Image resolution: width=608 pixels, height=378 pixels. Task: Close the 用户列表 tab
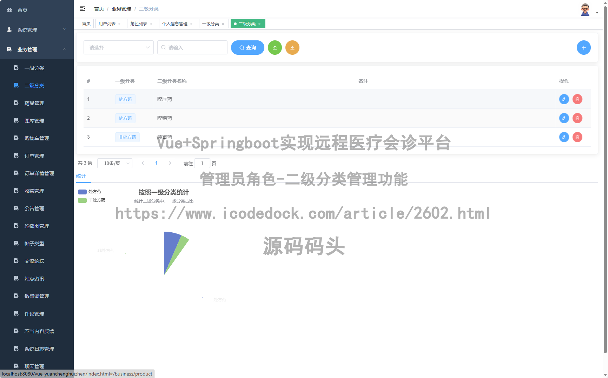point(120,24)
